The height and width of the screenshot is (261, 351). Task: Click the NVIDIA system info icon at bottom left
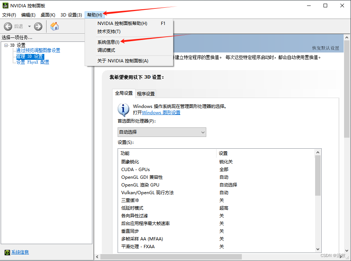(7, 253)
